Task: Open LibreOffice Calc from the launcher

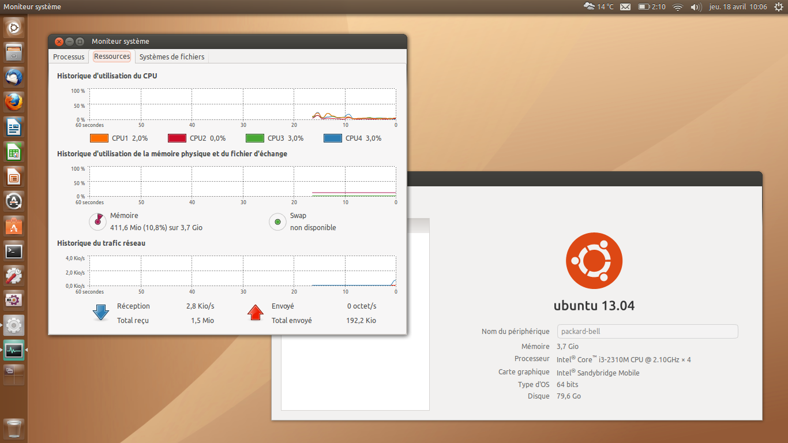Action: pyautogui.click(x=14, y=151)
